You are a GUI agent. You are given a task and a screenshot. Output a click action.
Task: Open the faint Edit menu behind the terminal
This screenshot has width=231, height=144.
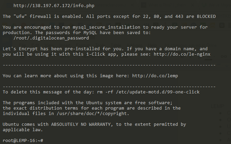[x=35, y=45]
